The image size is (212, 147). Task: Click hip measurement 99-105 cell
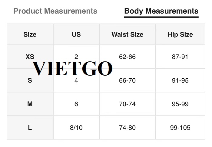[181, 128]
